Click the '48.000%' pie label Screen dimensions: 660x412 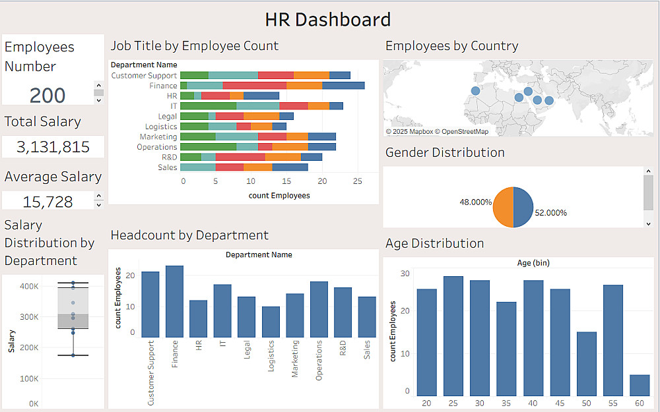(476, 202)
